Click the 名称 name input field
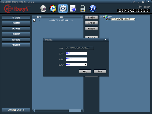 pos(76,53)
